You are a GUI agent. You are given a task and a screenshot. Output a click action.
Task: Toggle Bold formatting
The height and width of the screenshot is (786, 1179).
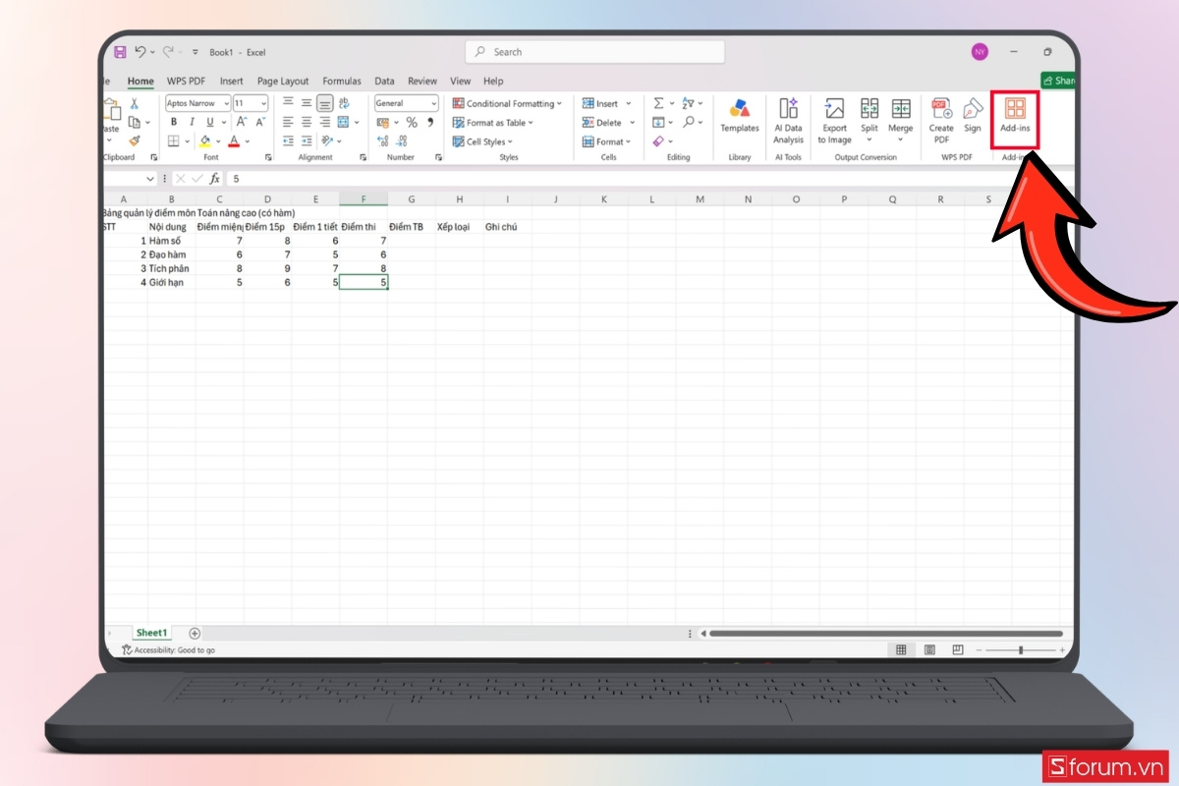click(174, 122)
